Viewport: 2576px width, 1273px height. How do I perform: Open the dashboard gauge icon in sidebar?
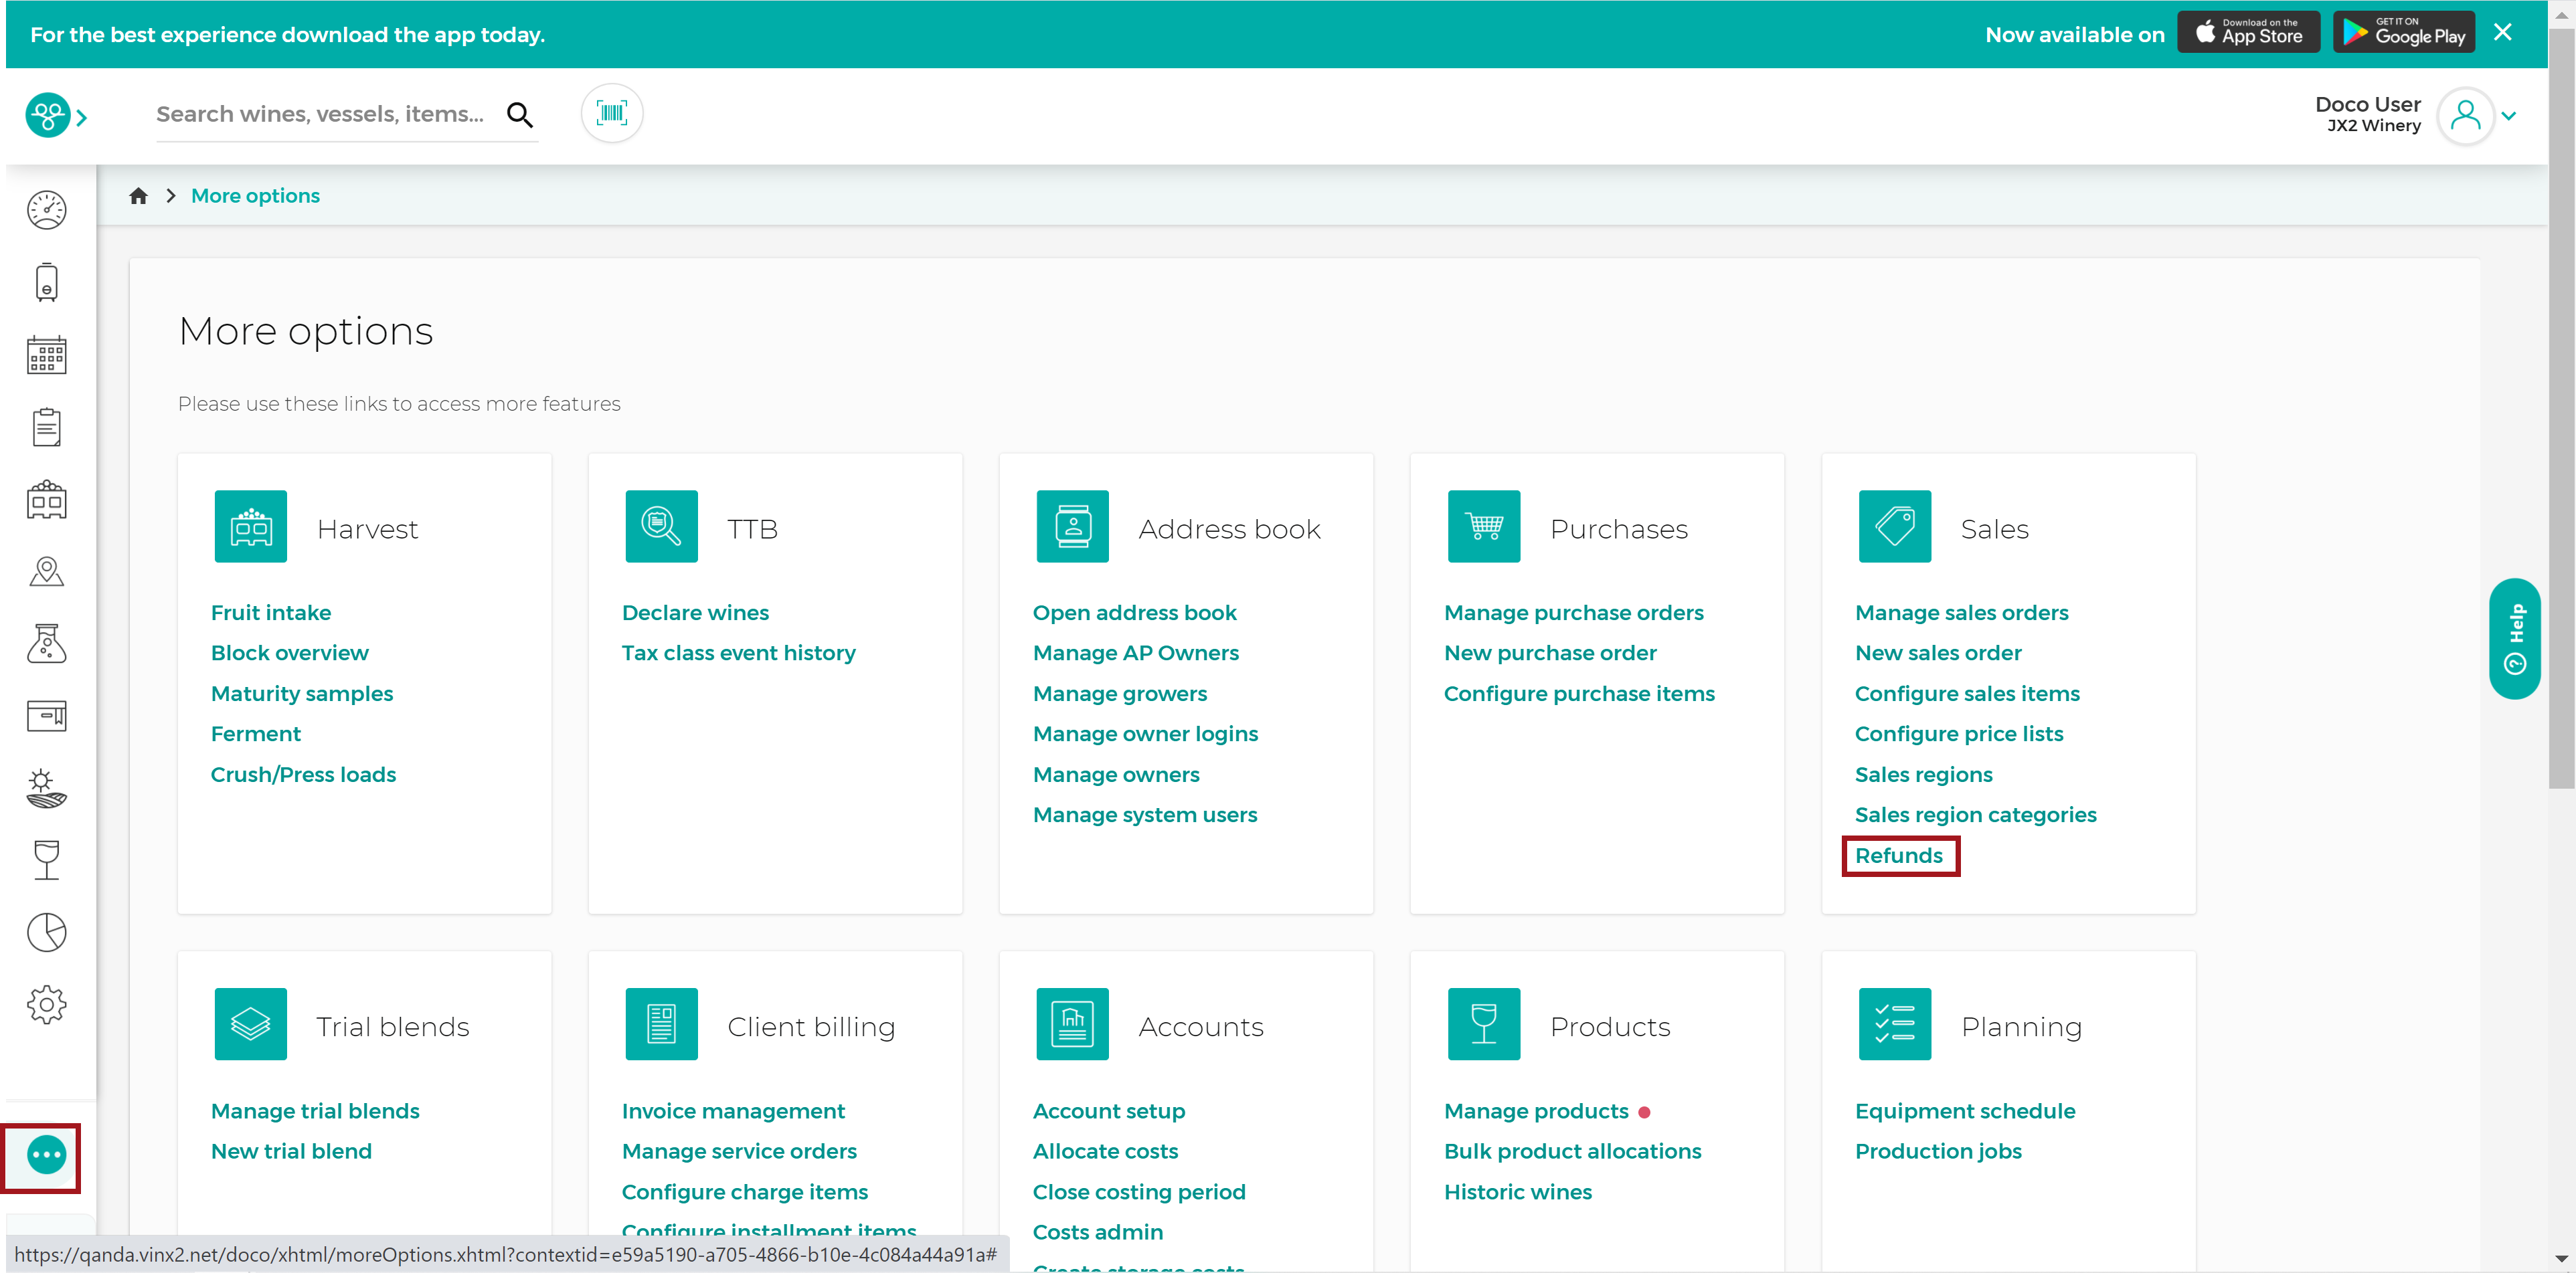click(x=47, y=211)
